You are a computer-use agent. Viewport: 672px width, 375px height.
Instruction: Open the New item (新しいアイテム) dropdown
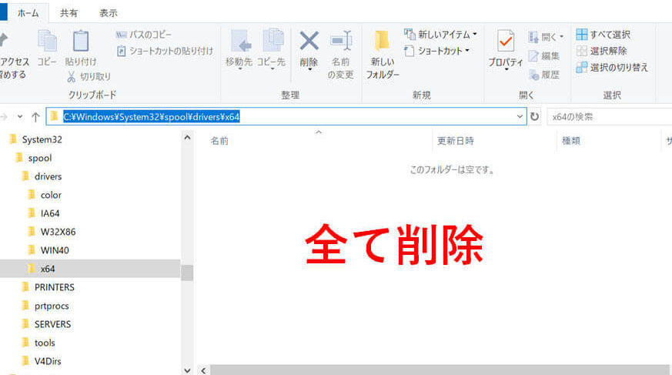(x=440, y=35)
